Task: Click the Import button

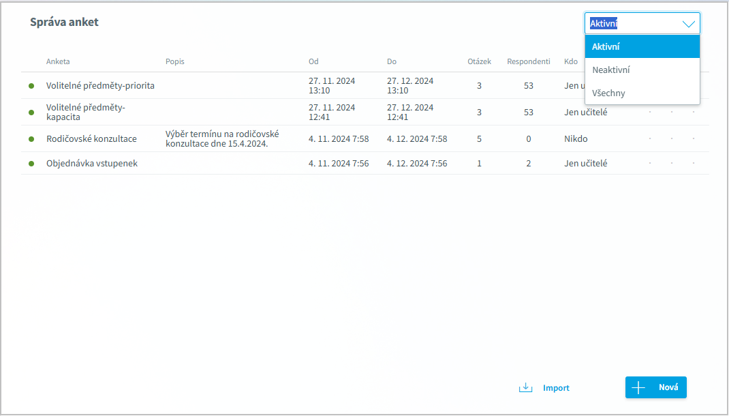Action: (544, 387)
